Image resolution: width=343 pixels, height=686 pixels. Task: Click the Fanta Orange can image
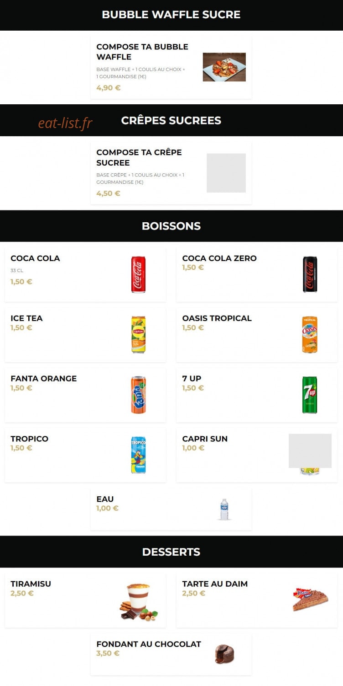139,395
